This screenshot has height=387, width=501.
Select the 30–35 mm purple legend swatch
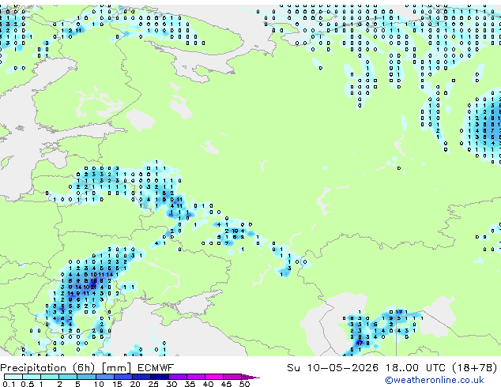[178, 377]
